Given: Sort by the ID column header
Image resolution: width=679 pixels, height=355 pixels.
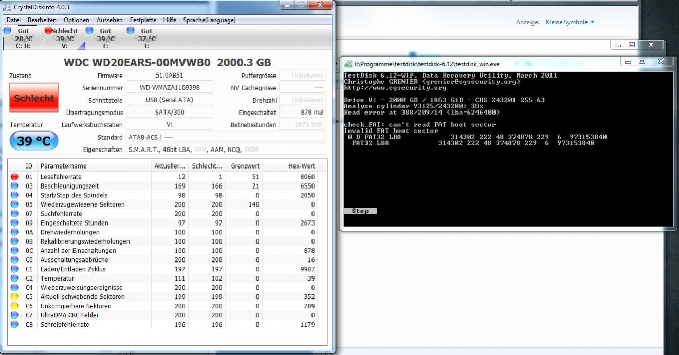Looking at the screenshot, I should tap(29, 166).
